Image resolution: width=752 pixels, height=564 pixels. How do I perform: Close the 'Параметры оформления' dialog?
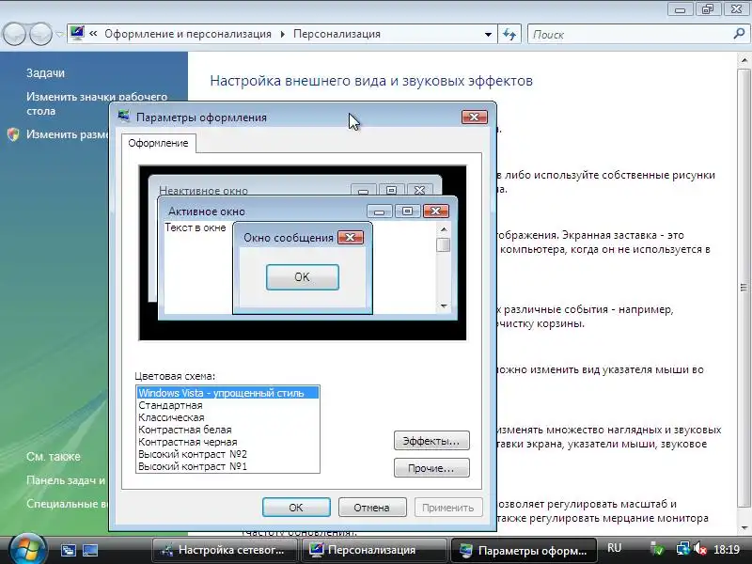pyautogui.click(x=475, y=117)
